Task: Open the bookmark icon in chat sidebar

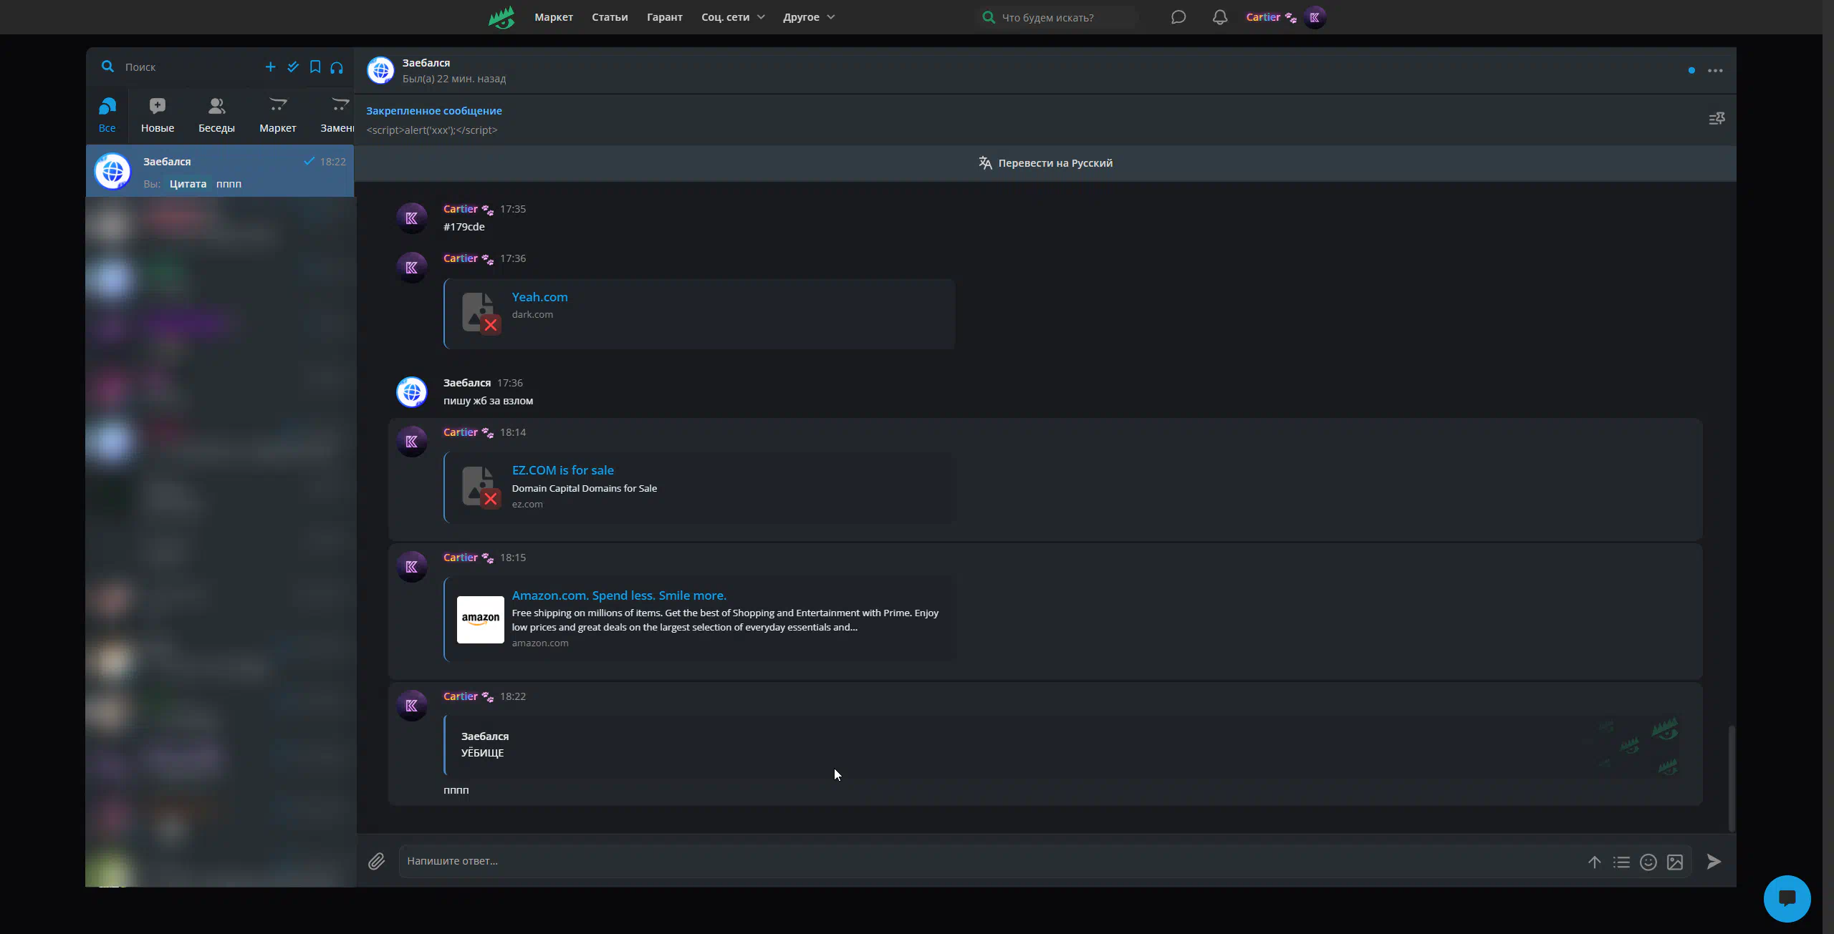Action: (x=315, y=67)
